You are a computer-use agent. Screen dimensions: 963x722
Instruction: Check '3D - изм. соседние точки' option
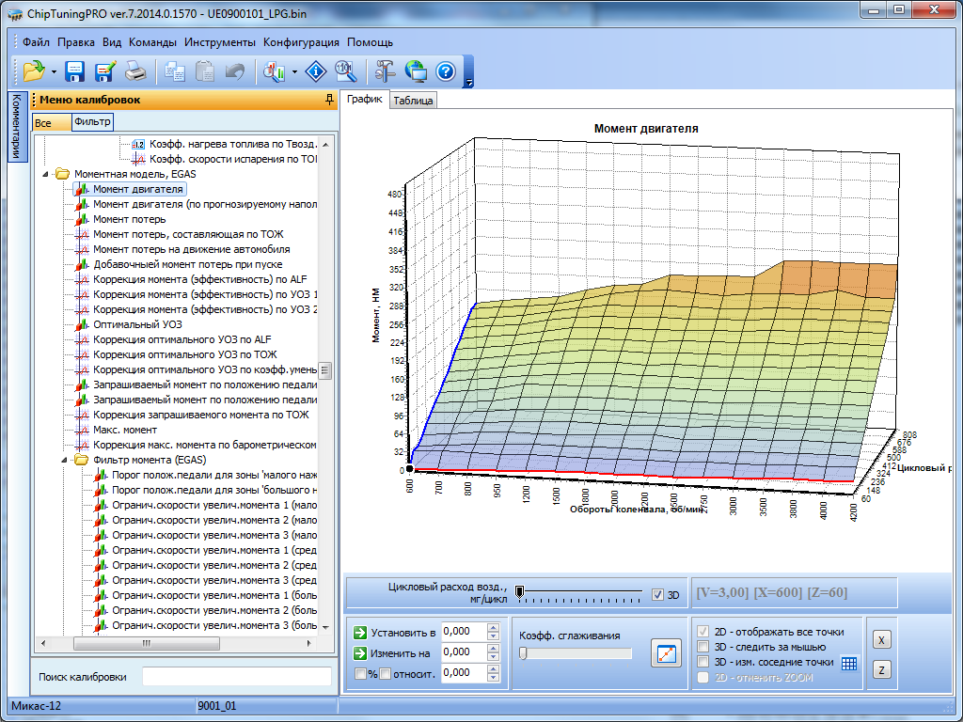tap(703, 662)
